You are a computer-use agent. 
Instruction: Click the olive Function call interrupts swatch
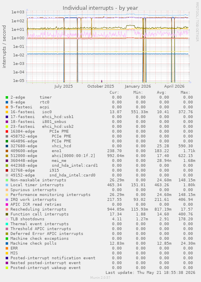[7, 214]
